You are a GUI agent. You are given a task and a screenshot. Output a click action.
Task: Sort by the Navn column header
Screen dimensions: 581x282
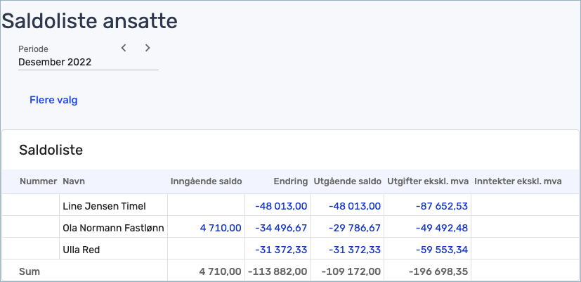(74, 181)
